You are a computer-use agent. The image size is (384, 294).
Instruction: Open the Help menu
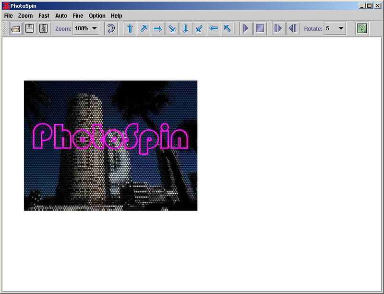click(116, 16)
